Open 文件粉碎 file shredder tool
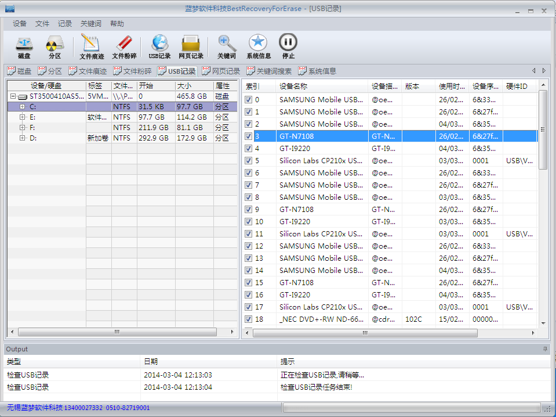This screenshot has height=417, width=556. click(x=124, y=47)
